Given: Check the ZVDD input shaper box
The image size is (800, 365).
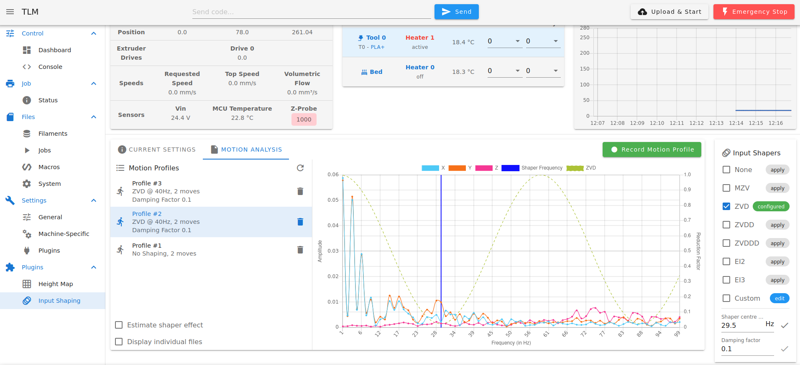Looking at the screenshot, I should click(726, 225).
